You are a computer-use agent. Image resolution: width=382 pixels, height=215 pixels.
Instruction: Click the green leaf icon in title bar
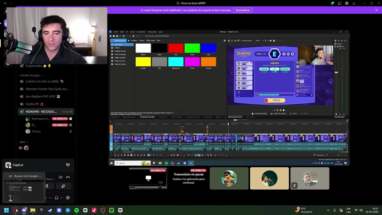coord(332,3)
